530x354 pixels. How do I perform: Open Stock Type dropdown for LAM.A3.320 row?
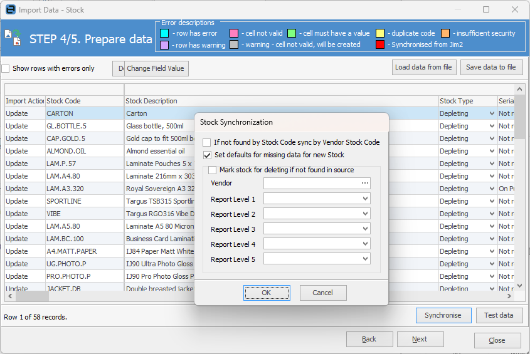click(x=492, y=189)
